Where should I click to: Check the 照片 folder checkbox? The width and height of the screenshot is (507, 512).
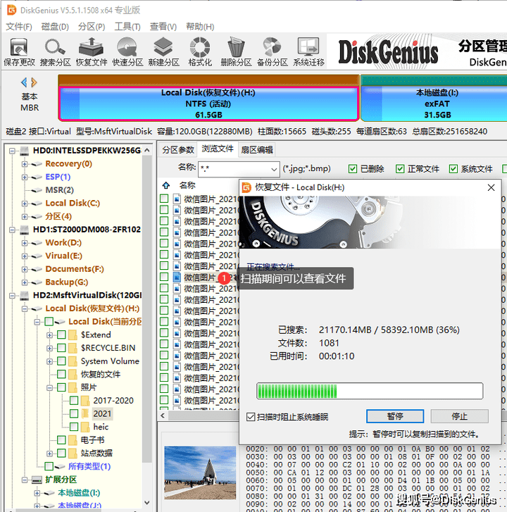coord(62,387)
